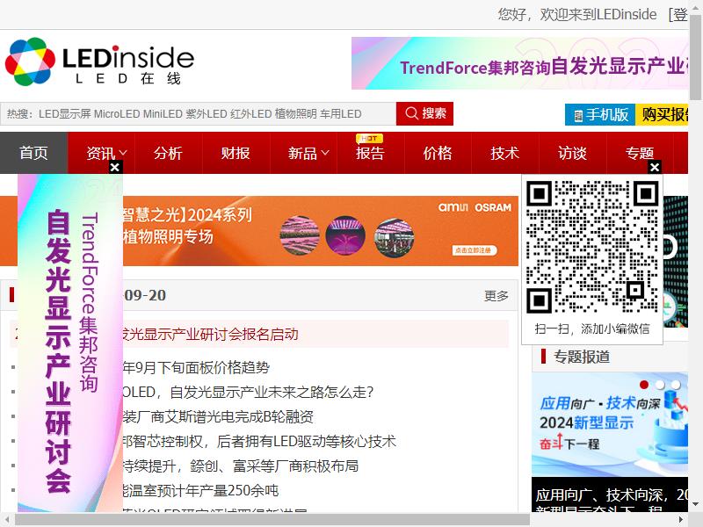Focus the search input field

point(199,114)
